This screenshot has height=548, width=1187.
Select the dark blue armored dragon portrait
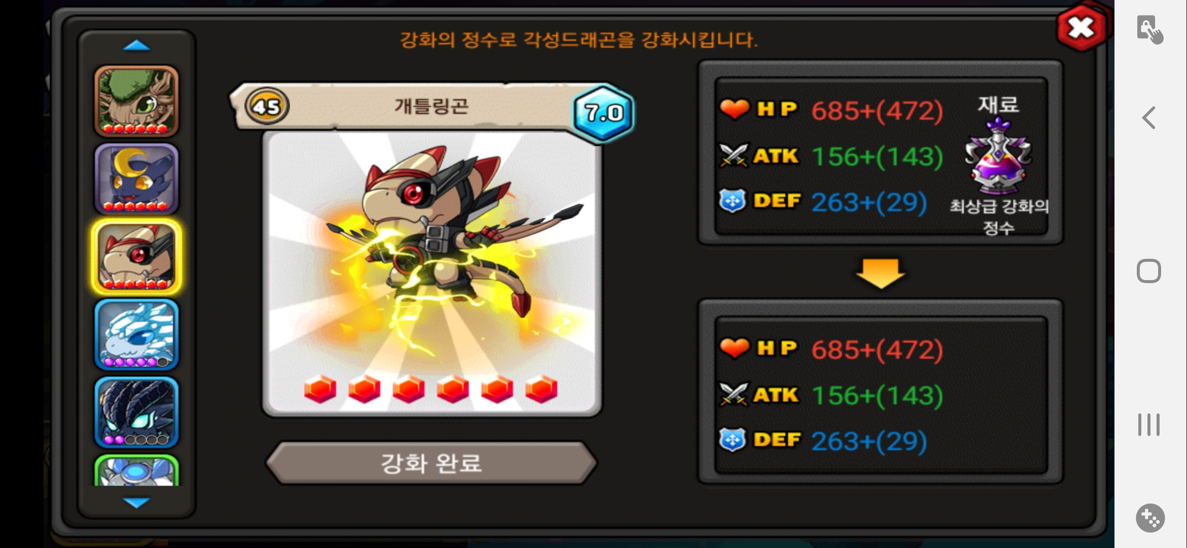(136, 413)
